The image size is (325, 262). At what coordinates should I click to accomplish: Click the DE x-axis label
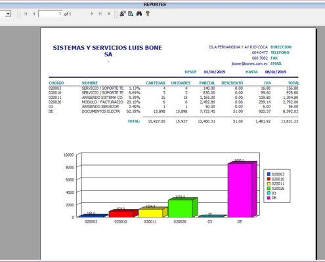coord(240,221)
